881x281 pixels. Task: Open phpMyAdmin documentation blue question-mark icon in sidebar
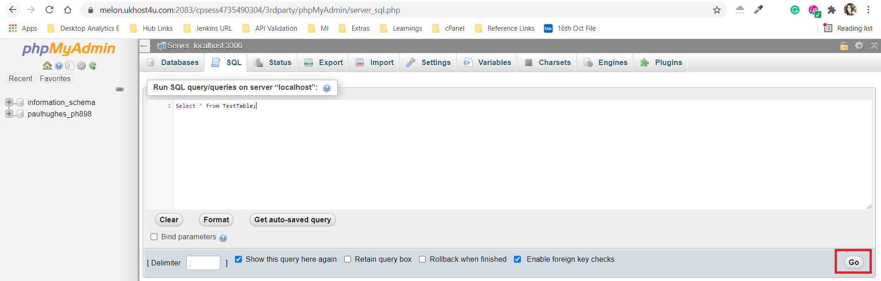[x=59, y=66]
